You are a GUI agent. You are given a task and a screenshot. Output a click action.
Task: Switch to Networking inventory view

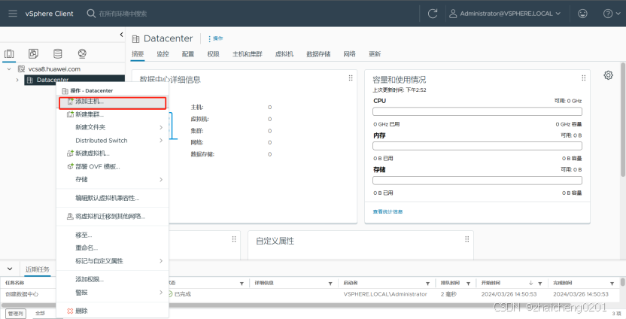point(82,53)
